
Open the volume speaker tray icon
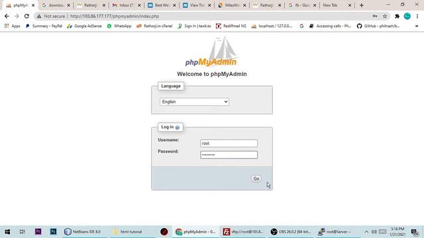(374, 232)
